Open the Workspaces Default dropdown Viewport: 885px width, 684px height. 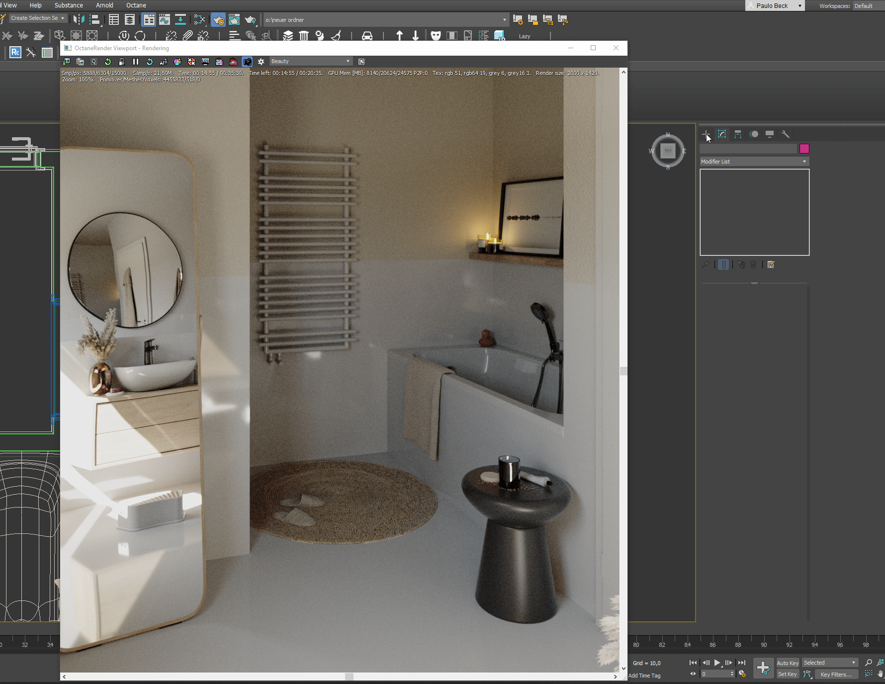868,5
